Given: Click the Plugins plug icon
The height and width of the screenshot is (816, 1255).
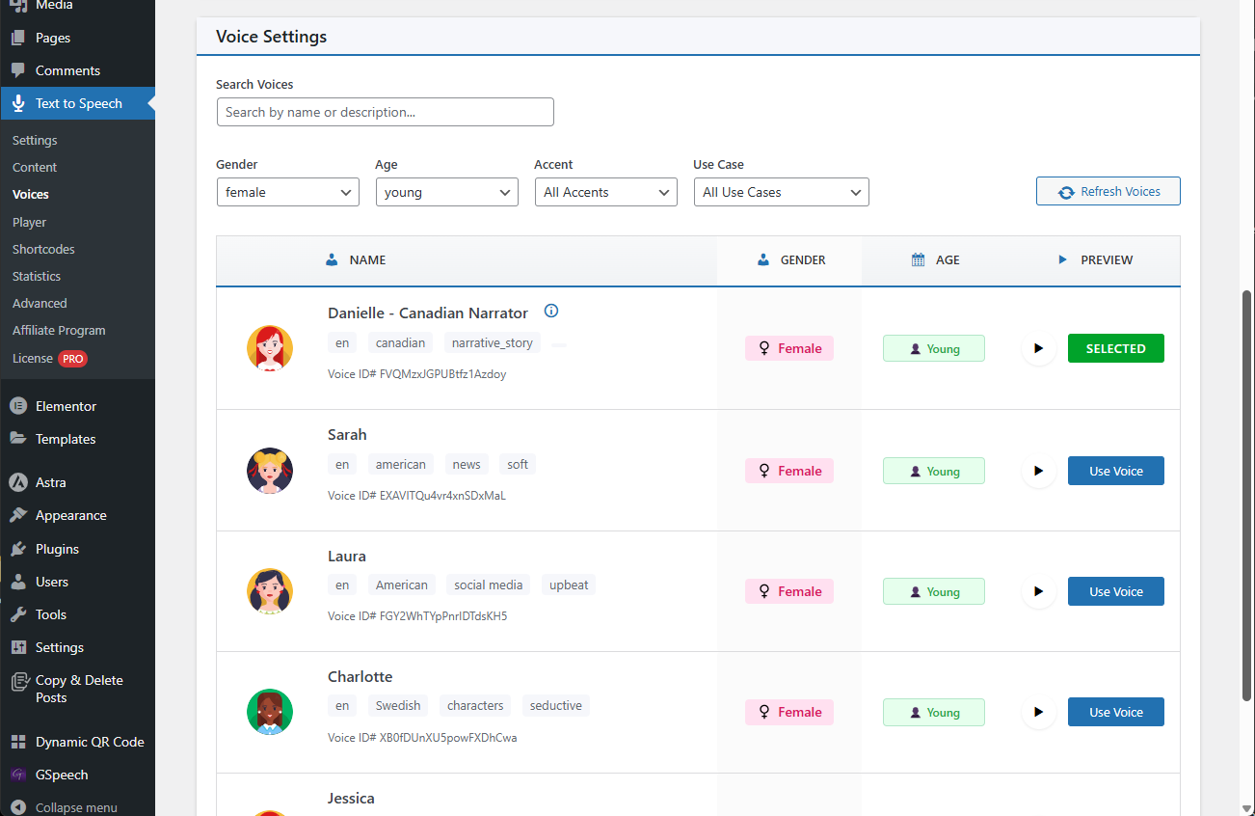Looking at the screenshot, I should tap(18, 549).
